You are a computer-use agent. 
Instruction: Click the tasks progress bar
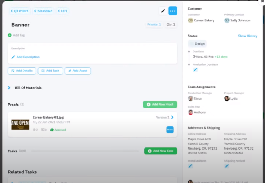(x=85, y=151)
